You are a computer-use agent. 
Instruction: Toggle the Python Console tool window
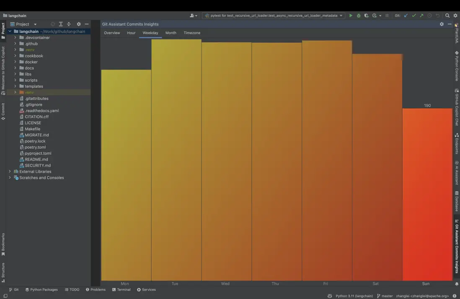click(x=457, y=66)
